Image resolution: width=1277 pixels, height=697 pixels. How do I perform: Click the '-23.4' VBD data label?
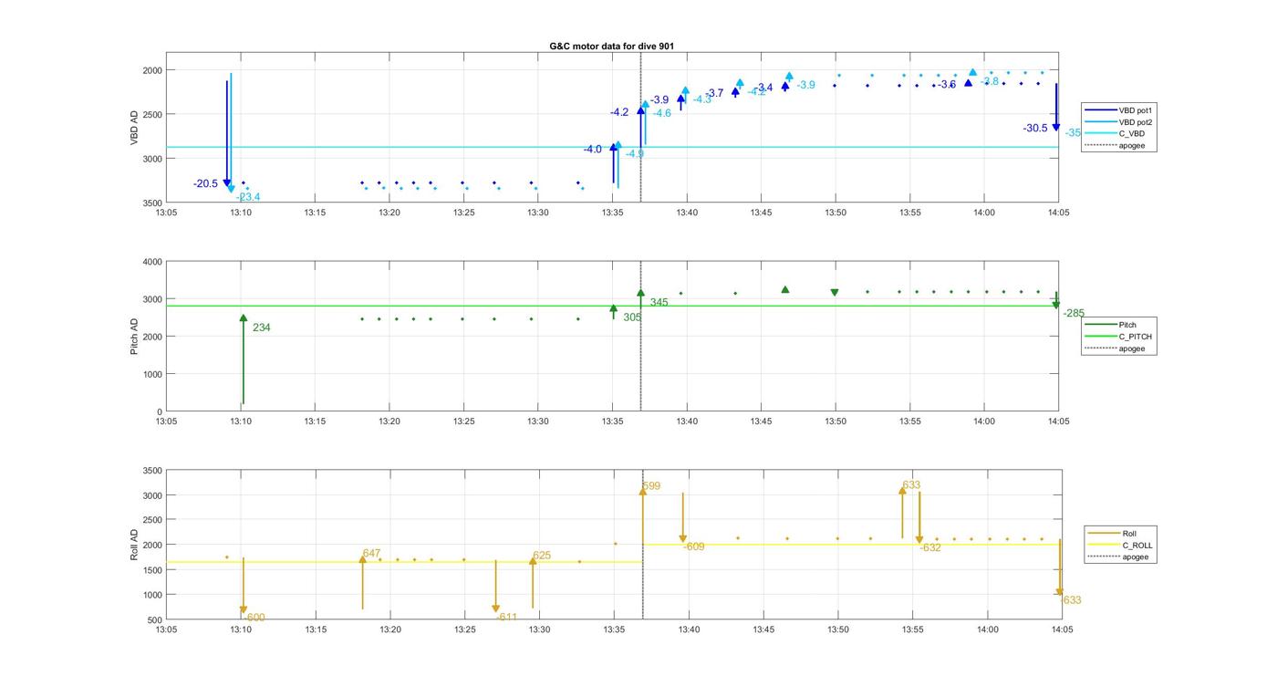tap(248, 197)
